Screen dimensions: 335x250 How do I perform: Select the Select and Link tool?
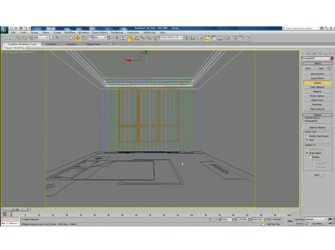19,38
